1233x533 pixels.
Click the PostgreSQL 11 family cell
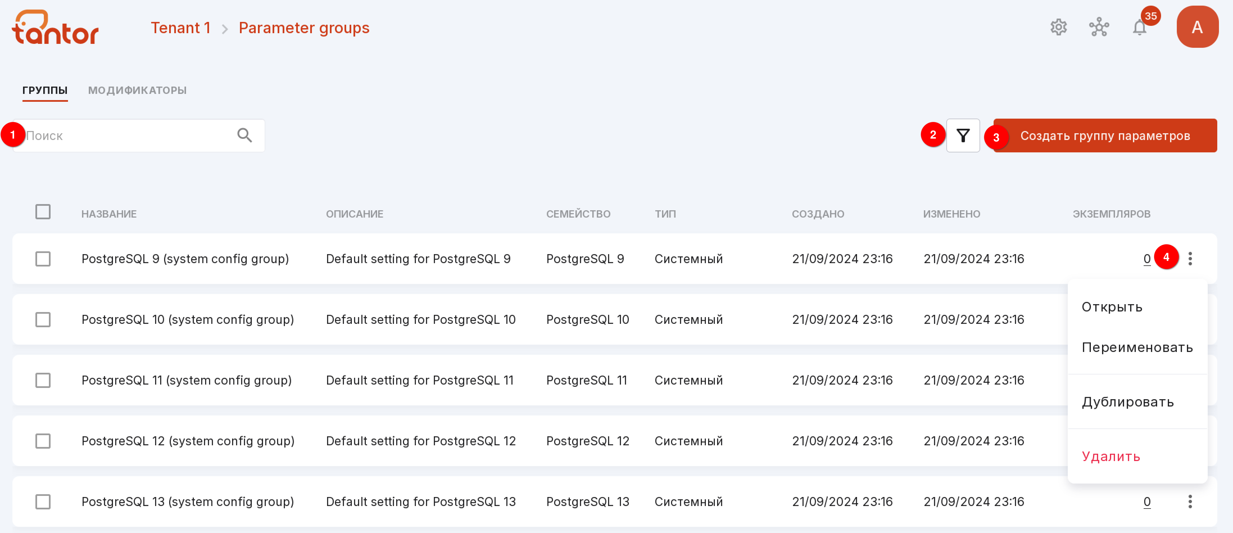[x=586, y=380]
